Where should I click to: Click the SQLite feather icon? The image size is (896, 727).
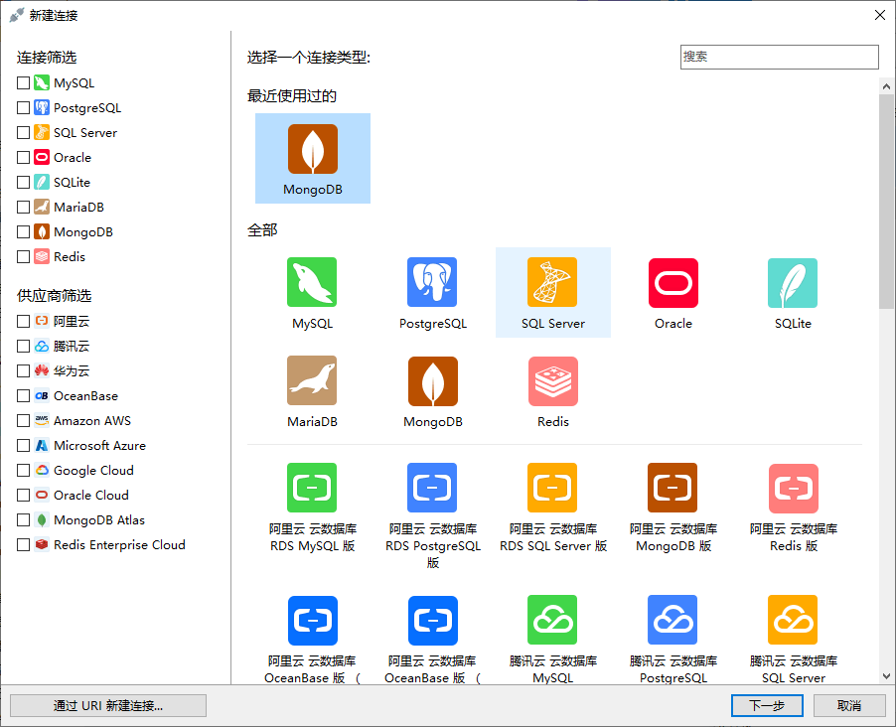click(x=792, y=282)
